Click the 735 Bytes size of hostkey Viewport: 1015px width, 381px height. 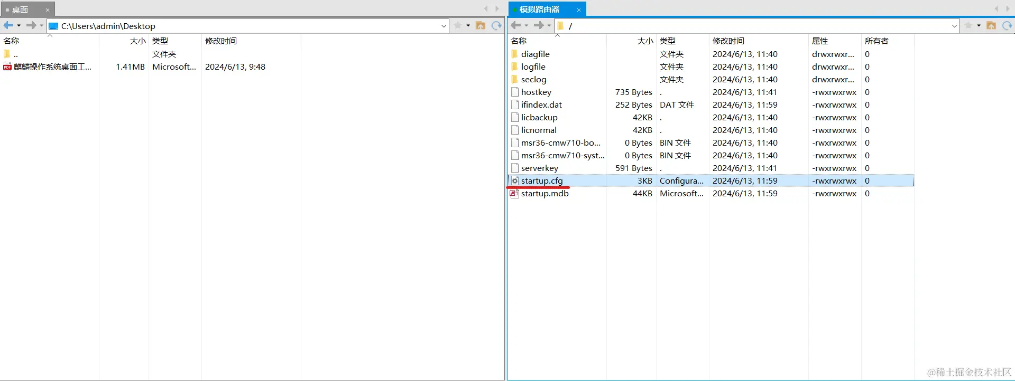[634, 92]
